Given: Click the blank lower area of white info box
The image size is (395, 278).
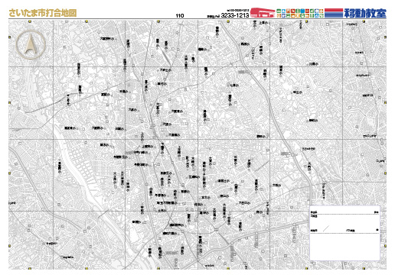Looking at the screenshot, I should (x=344, y=247).
